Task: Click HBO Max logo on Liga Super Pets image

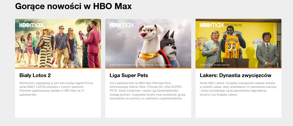Action: click(x=122, y=25)
